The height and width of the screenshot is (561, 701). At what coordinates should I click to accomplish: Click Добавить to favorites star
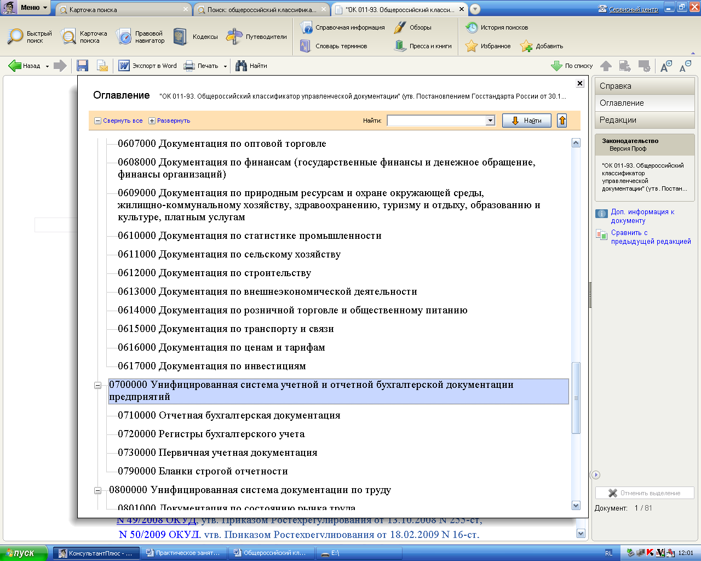(542, 46)
